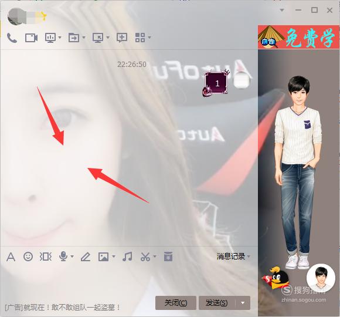Open the font settings A icon
Screen dimensions: 340x317
11,257
